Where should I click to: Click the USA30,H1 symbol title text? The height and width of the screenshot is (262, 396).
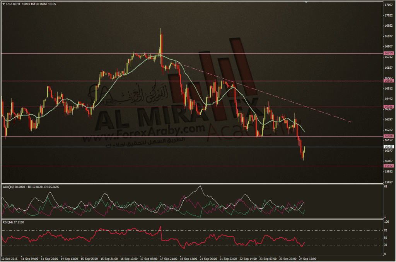tap(13, 4)
